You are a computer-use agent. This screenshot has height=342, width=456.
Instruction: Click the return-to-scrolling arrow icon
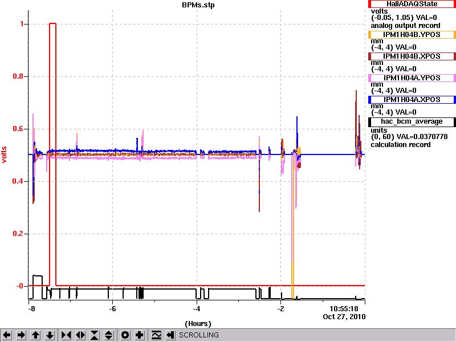point(170,335)
